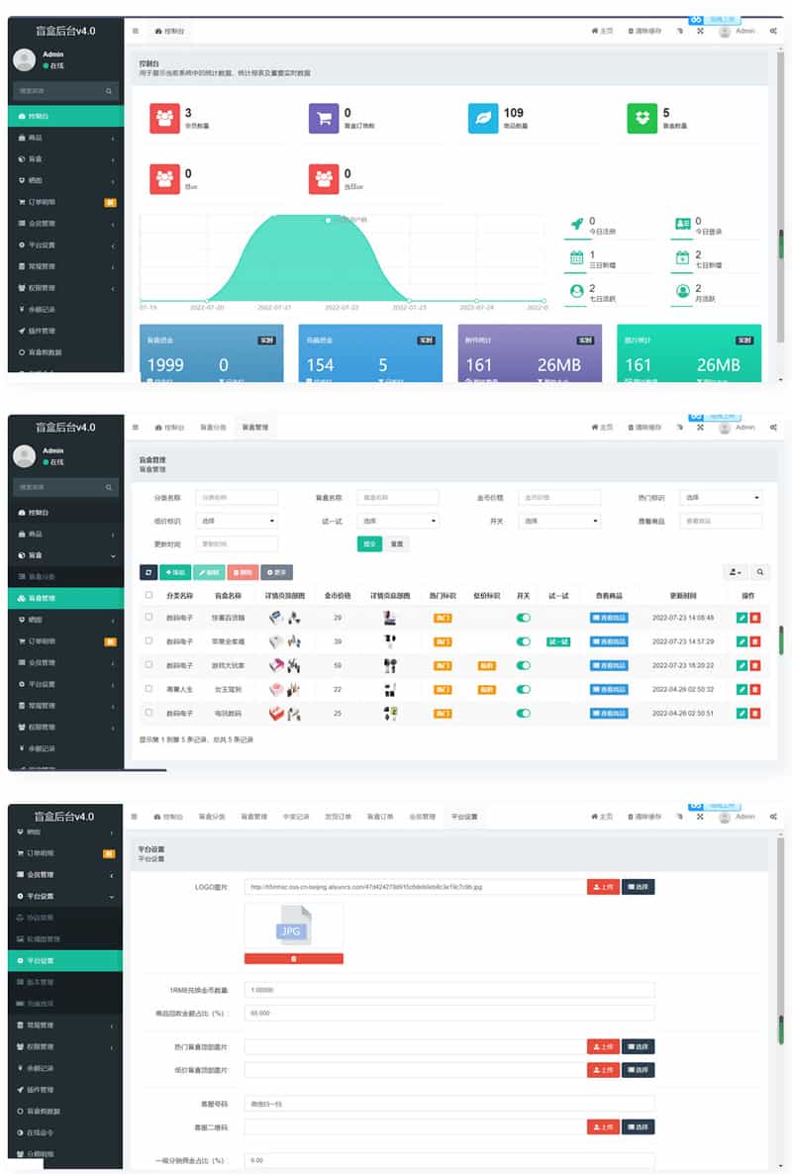The height and width of the screenshot is (1174, 792).
Task: Click the 金币价格 filter input field
Action: pyautogui.click(x=559, y=497)
